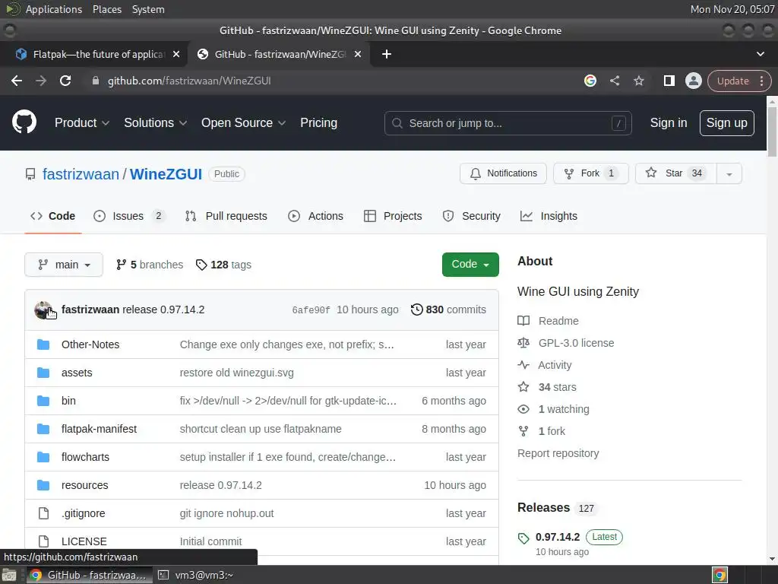Click the fastrizwaan avatar in commit row

pyautogui.click(x=43, y=310)
